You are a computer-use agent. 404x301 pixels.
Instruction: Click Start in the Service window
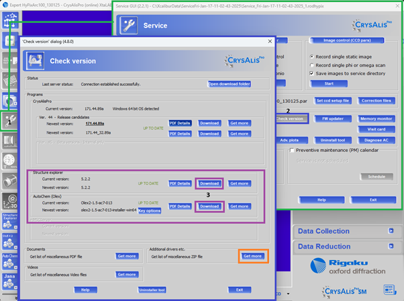pyautogui.click(x=329, y=83)
